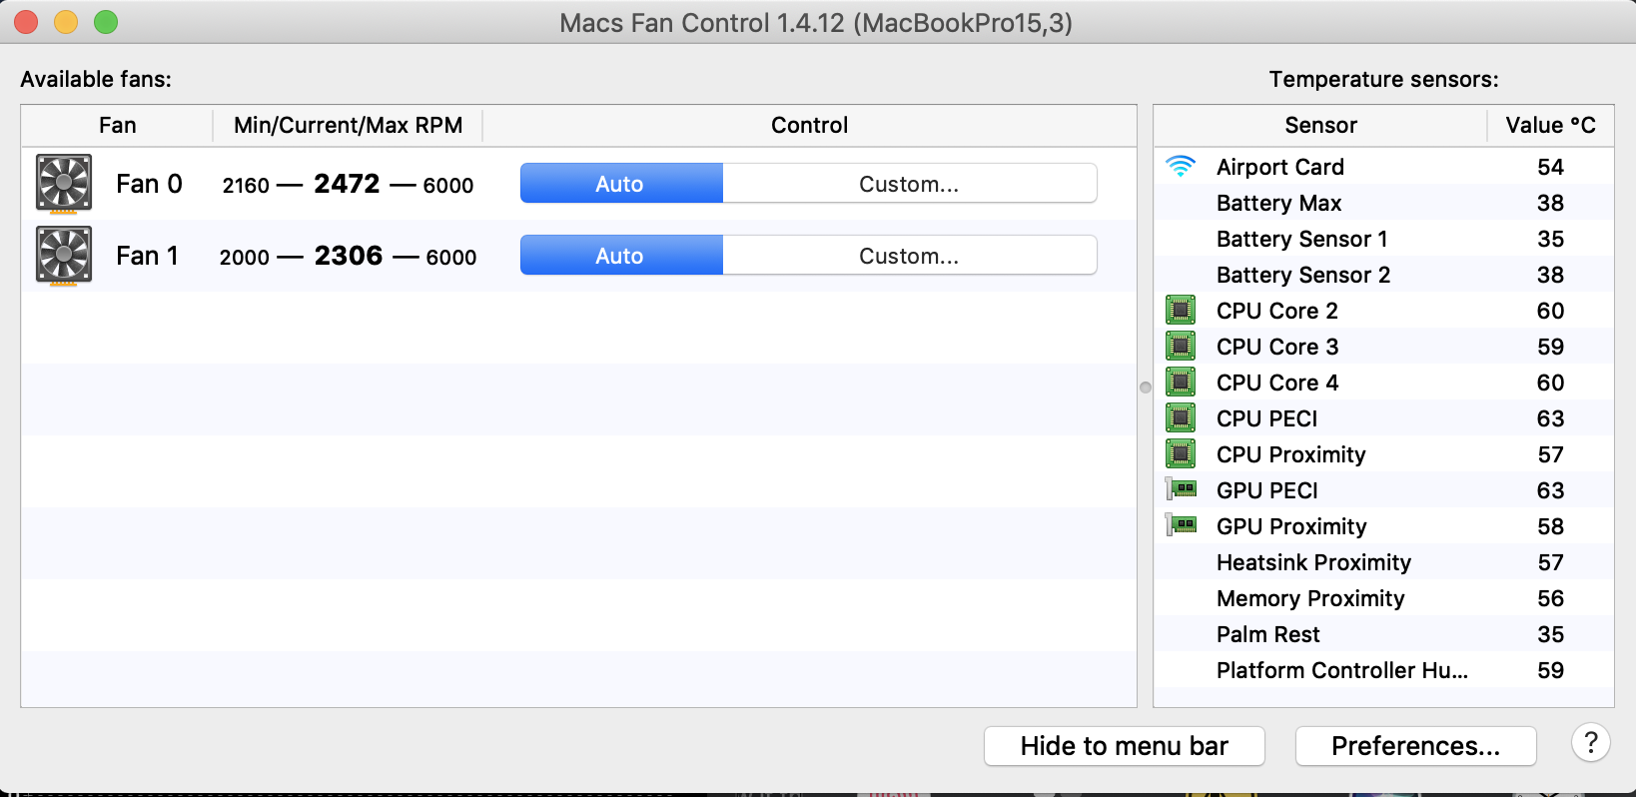Click the split divider handle between panels
Image resolution: width=1636 pixels, height=797 pixels.
click(1146, 388)
